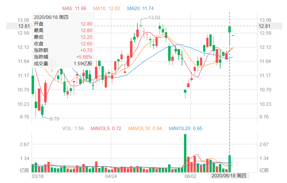
Task: Click the MA5: 11.99 legend label
Action: point(74,9)
